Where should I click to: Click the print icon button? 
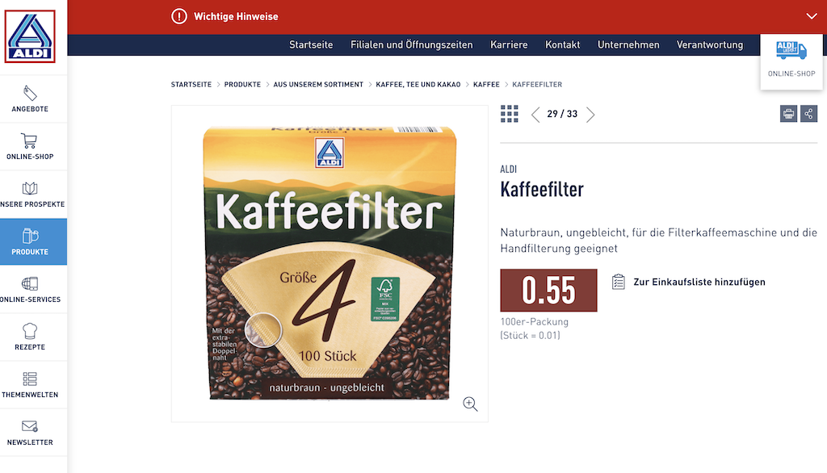click(788, 113)
